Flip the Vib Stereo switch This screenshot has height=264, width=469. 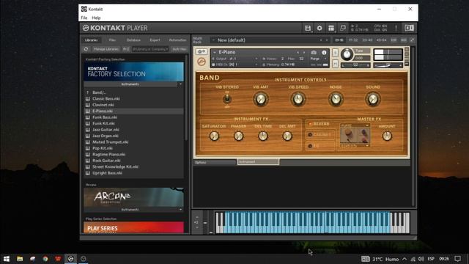tap(227, 98)
